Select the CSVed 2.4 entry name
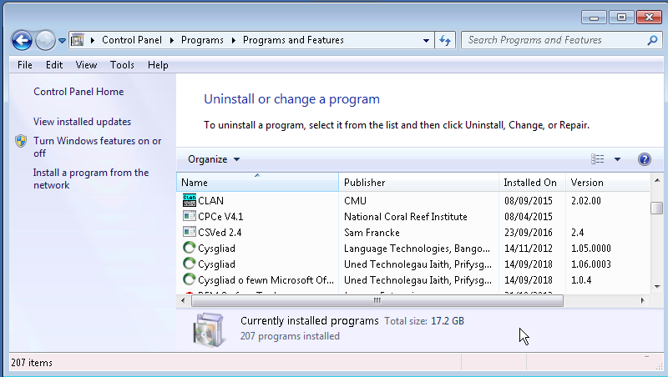The height and width of the screenshot is (377, 668). point(220,233)
